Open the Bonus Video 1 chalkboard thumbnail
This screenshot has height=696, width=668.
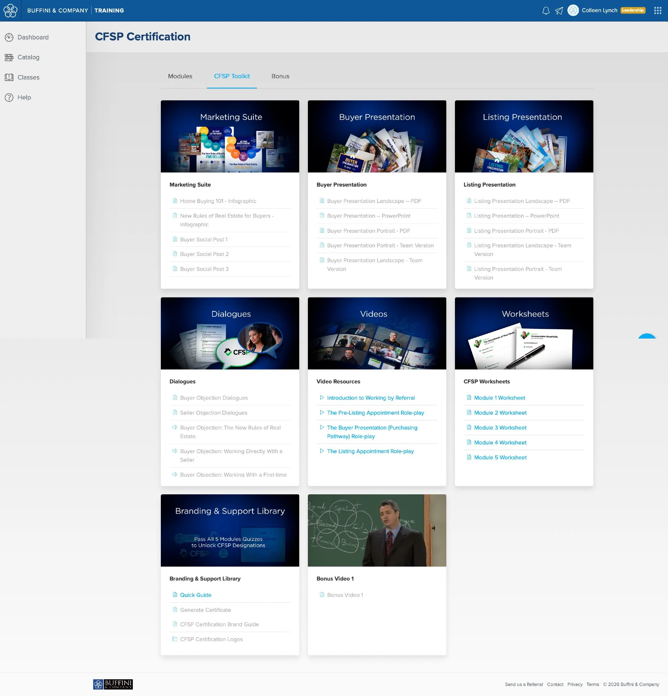tap(377, 531)
